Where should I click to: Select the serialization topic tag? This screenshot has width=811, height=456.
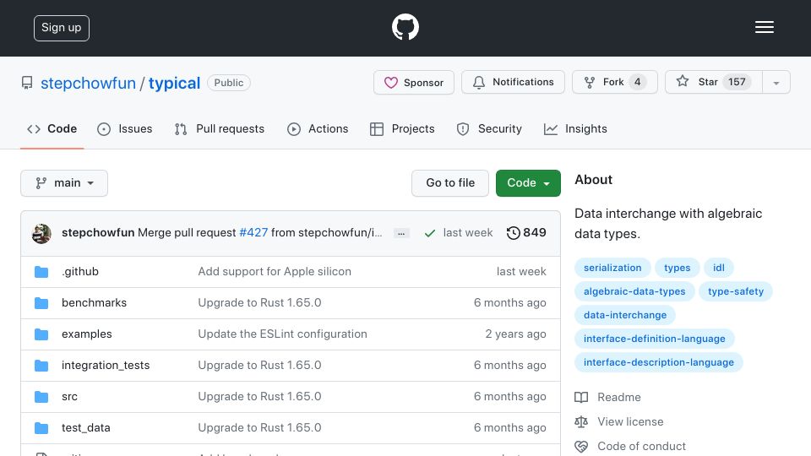coord(612,268)
